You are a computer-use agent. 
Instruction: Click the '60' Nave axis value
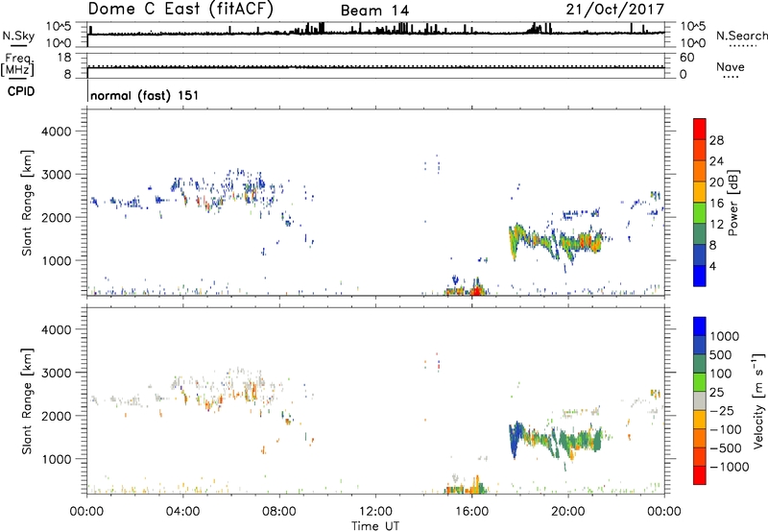686,58
